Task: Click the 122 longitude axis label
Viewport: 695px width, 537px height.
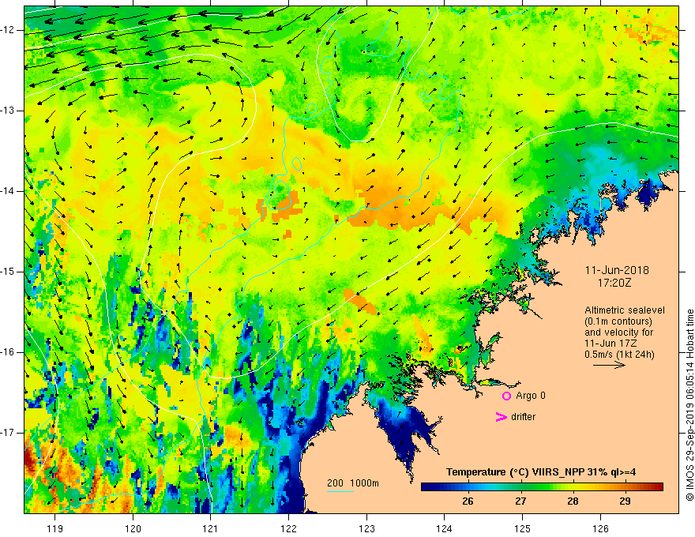Action: [288, 528]
